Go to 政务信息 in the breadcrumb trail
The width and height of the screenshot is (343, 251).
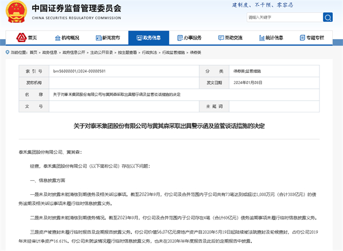tap(50, 52)
